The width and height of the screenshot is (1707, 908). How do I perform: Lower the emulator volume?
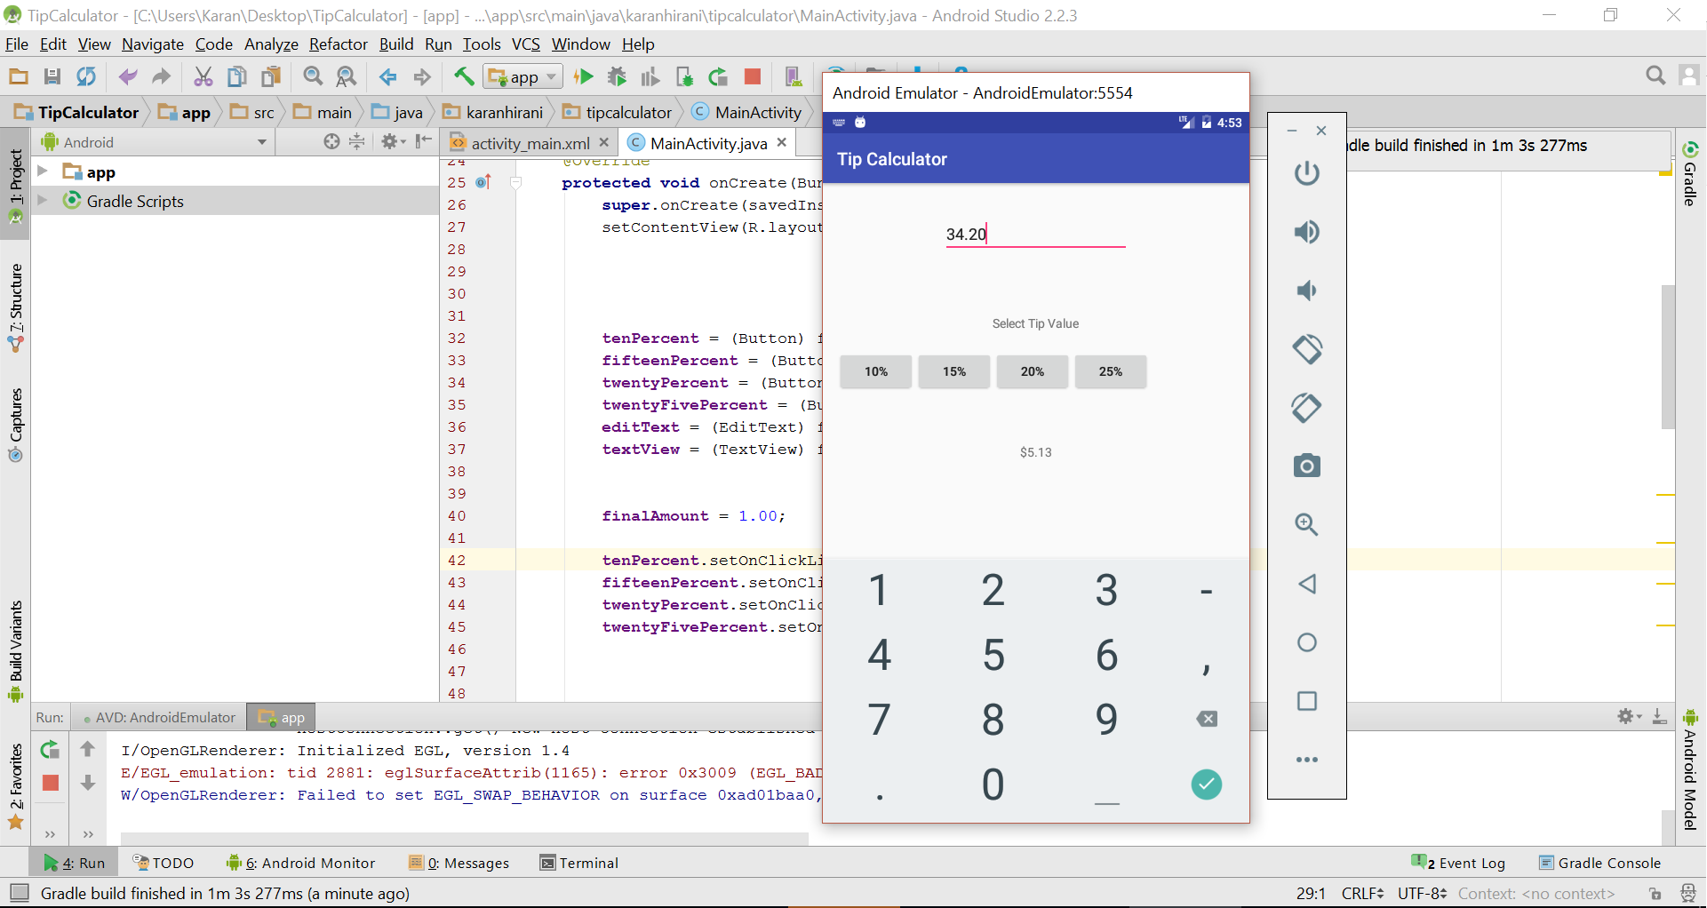pos(1306,291)
